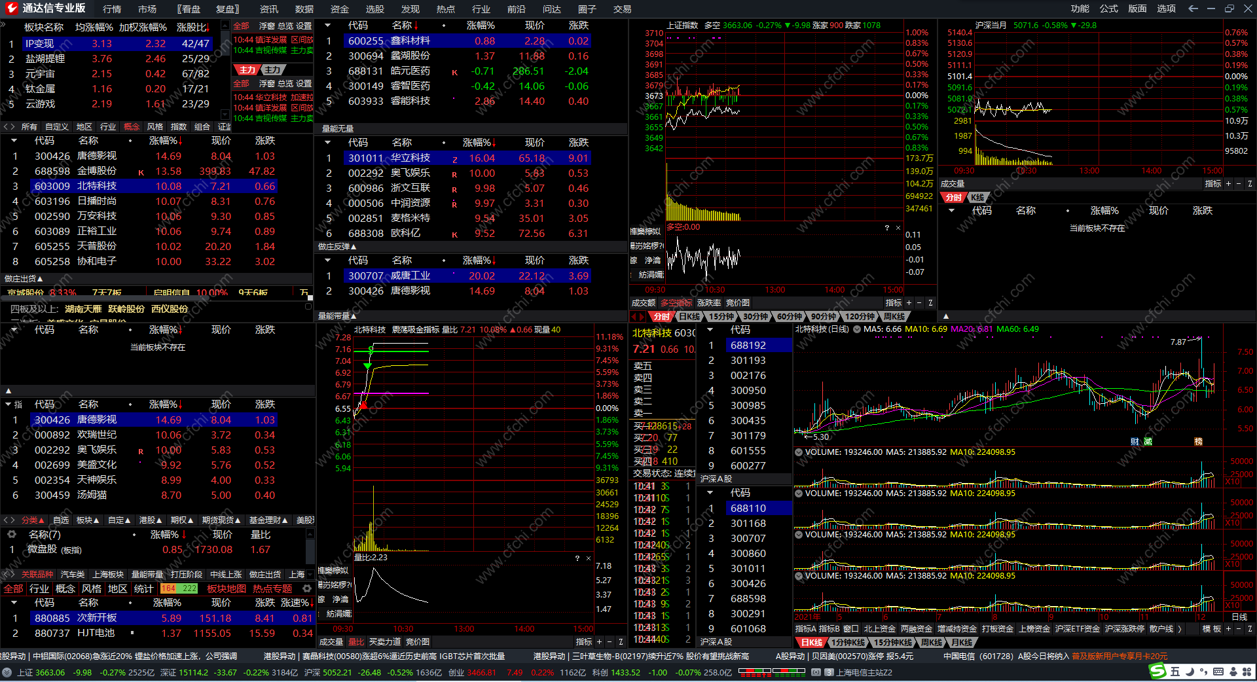Click the keyboard icon in IME toolbar
This screenshot has height=682, width=1257.
click(1218, 672)
